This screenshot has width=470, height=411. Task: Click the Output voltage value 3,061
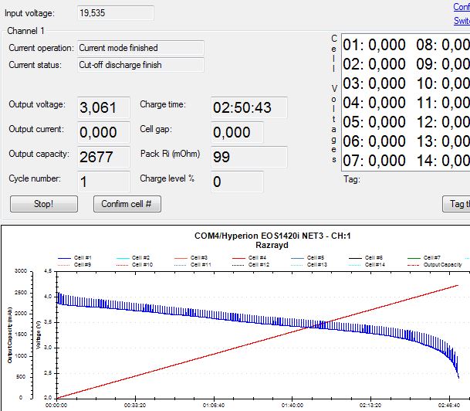point(103,107)
